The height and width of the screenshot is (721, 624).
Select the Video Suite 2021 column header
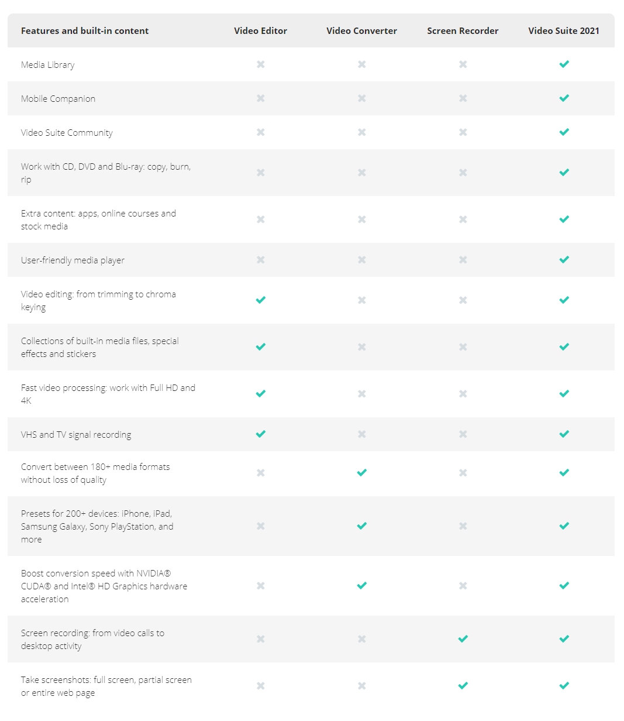point(564,31)
